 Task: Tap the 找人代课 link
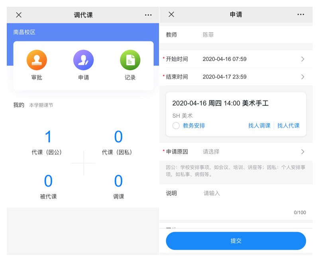(x=288, y=126)
